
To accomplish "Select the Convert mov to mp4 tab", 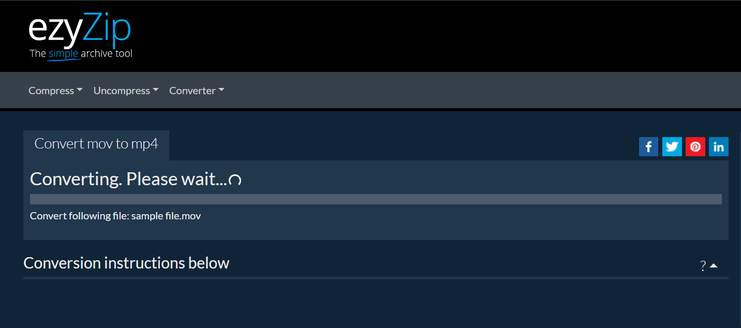I will tap(96, 144).
